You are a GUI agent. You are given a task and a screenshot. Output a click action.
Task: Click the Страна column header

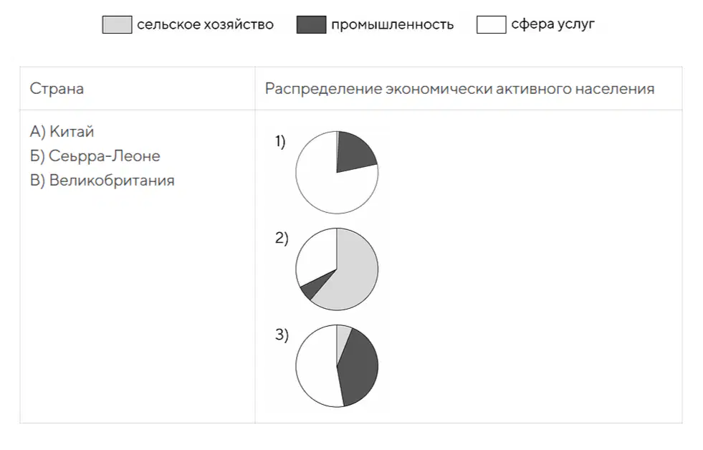tap(57, 89)
